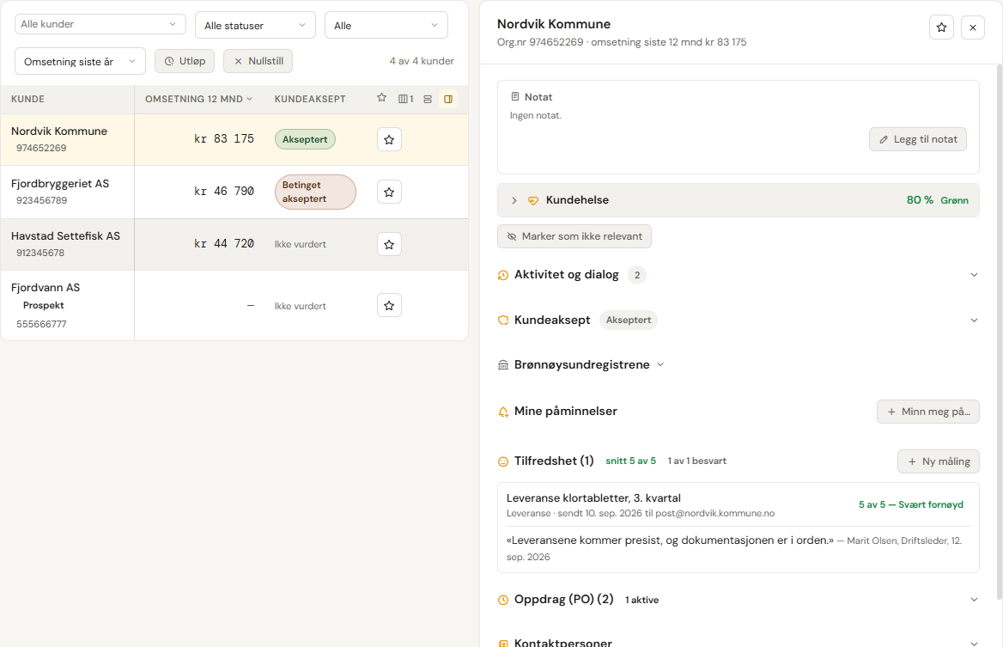
Task: Open the columns selector icon showing 1
Action: coord(405,99)
